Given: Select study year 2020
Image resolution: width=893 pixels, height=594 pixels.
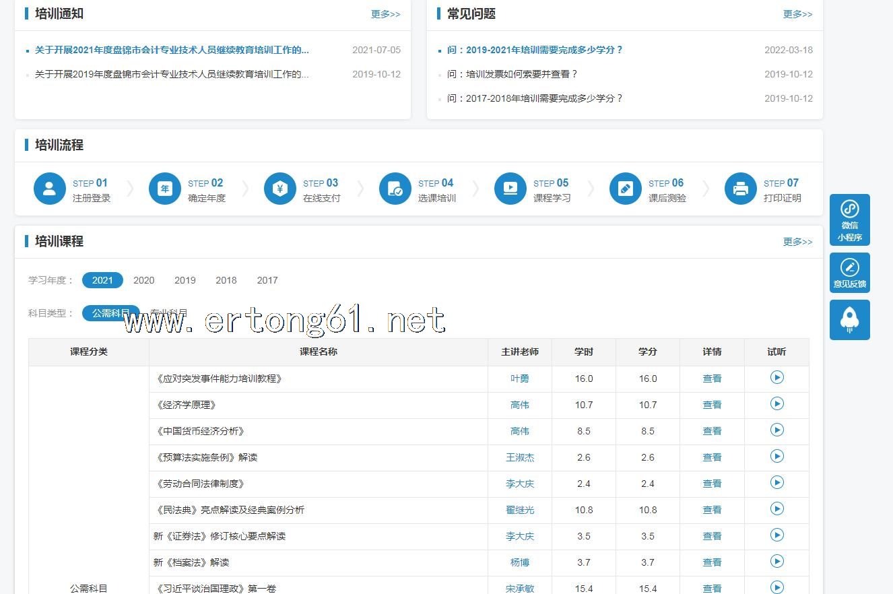Looking at the screenshot, I should pyautogui.click(x=143, y=280).
